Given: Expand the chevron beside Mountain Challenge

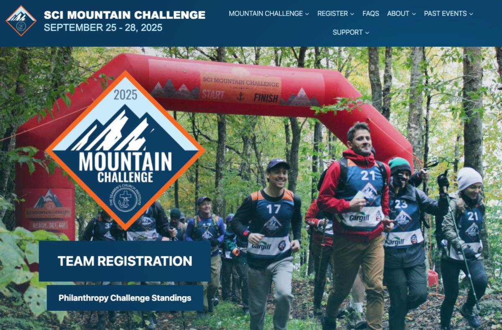Looking at the screenshot, I should click(x=307, y=14).
